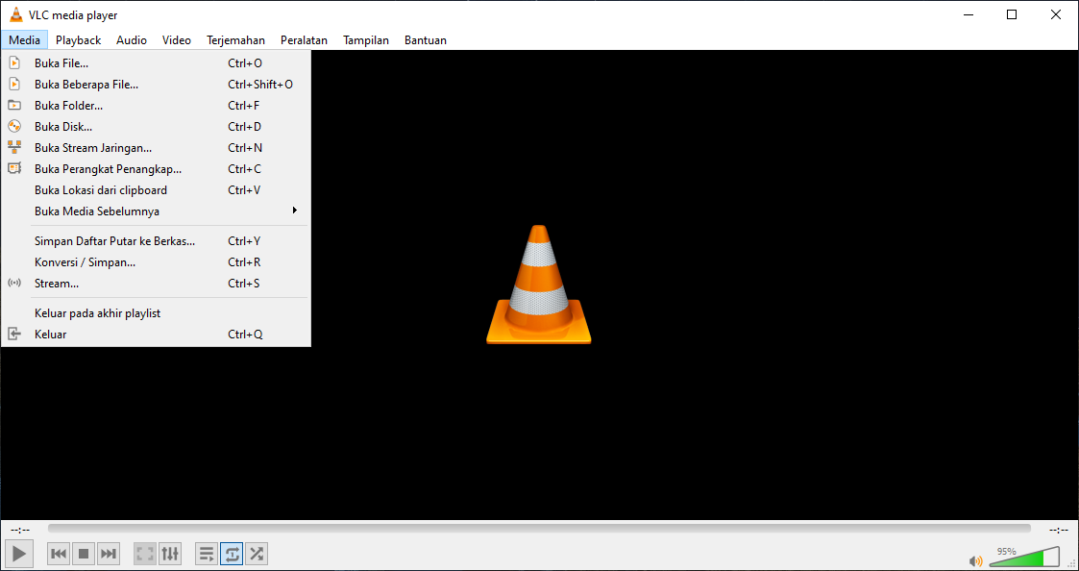Mute the audio via speaker icon
This screenshot has width=1079, height=571.
tap(976, 559)
